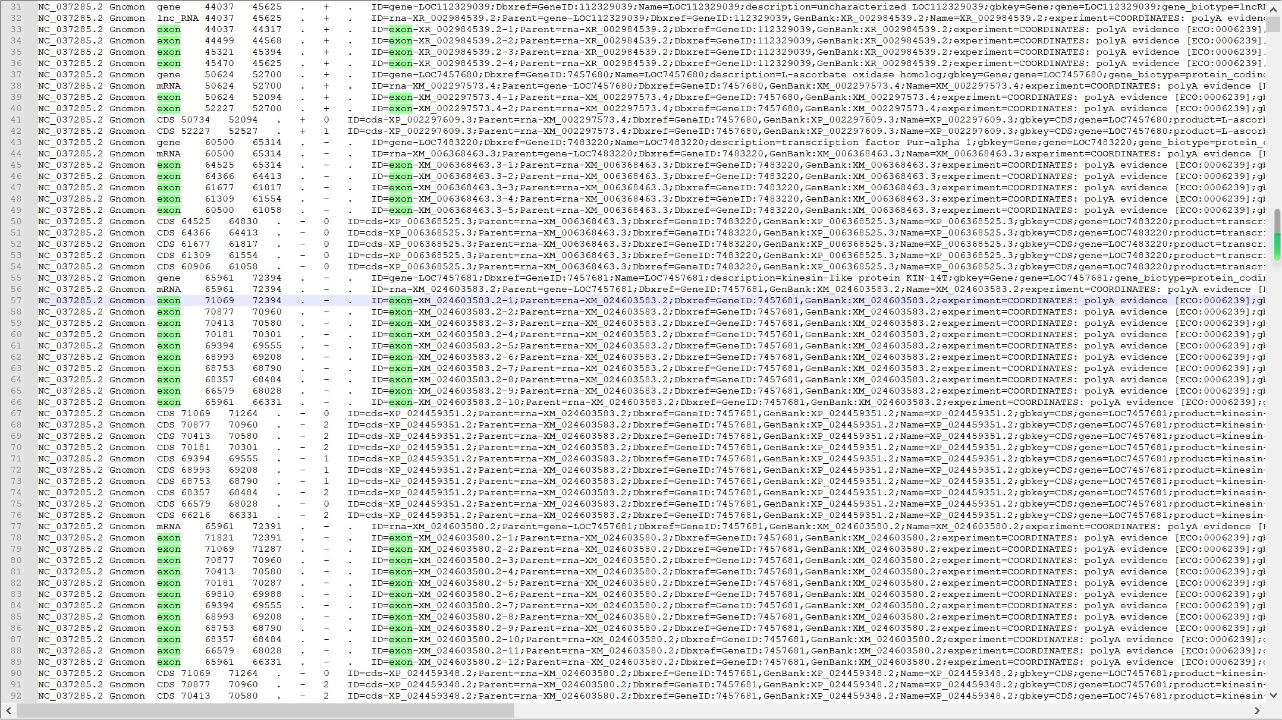1282x720 pixels.
Task: Click highlighted 'exon' type on line 89
Action: tap(169, 662)
